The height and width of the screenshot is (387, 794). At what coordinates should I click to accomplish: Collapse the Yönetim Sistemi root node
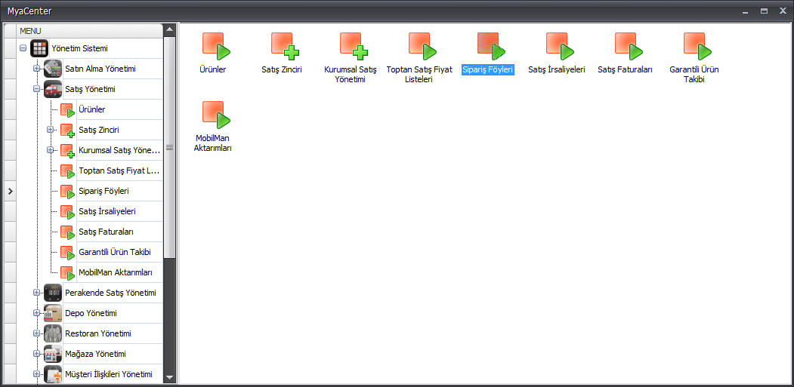(23, 48)
